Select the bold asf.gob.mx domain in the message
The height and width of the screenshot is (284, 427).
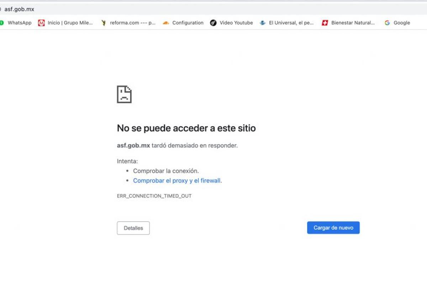pos(132,146)
